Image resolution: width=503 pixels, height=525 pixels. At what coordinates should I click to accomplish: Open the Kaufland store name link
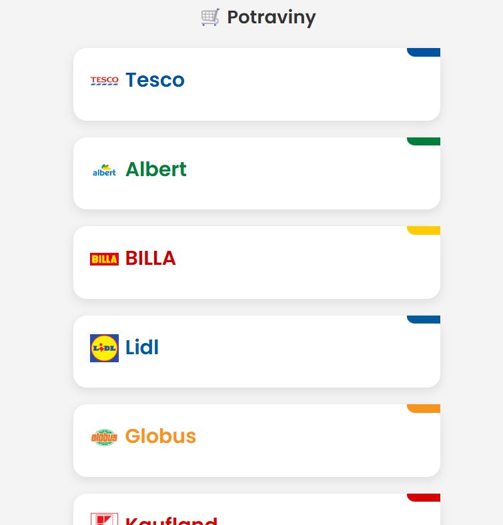171,520
